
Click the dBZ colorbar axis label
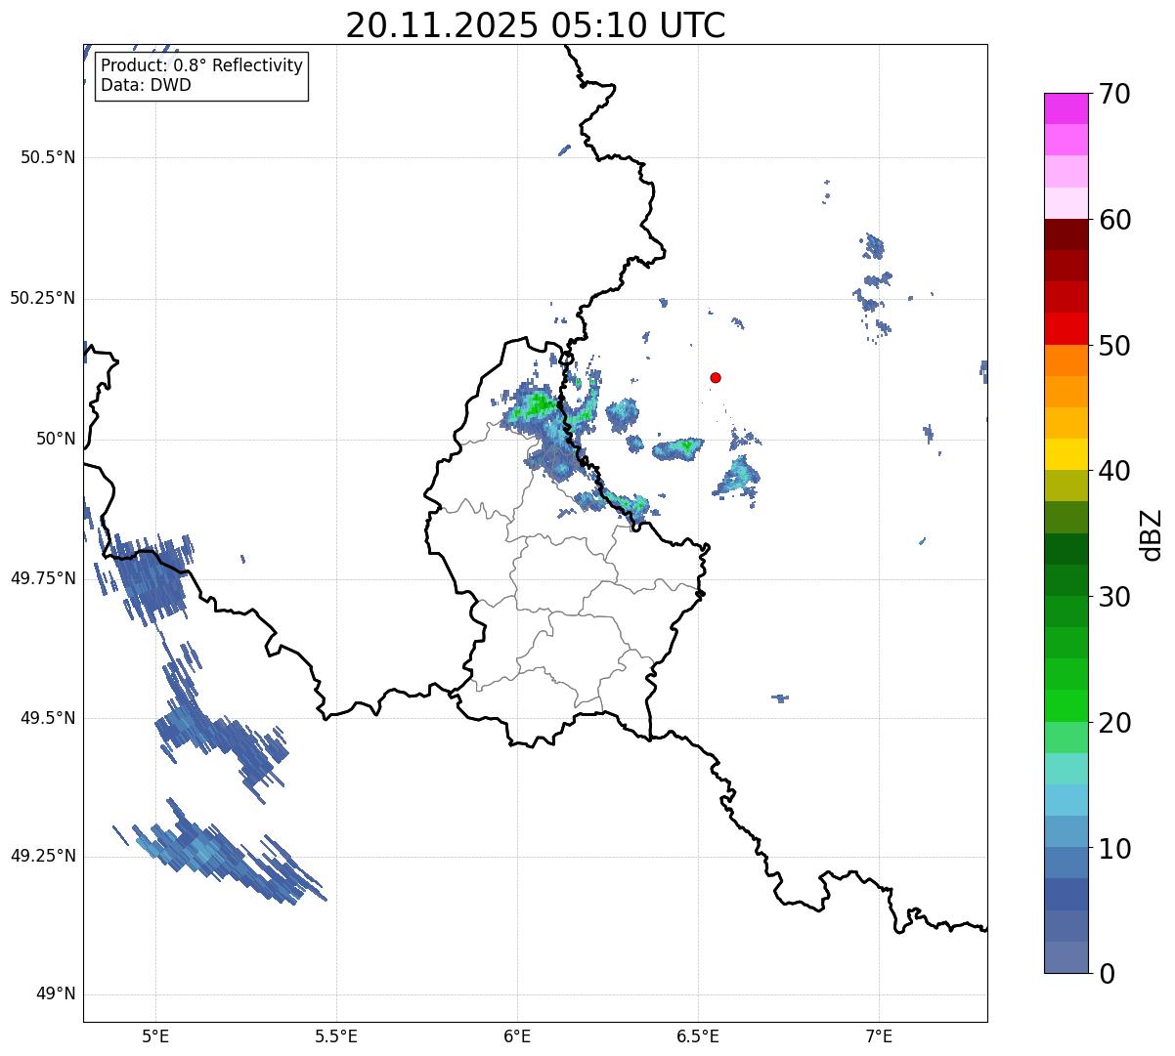coord(1152,534)
